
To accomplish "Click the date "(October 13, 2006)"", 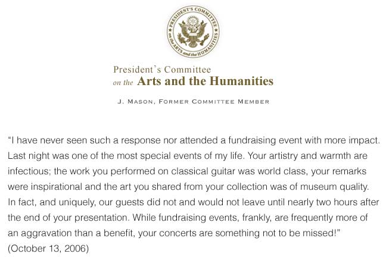I will pyautogui.click(x=48, y=249).
